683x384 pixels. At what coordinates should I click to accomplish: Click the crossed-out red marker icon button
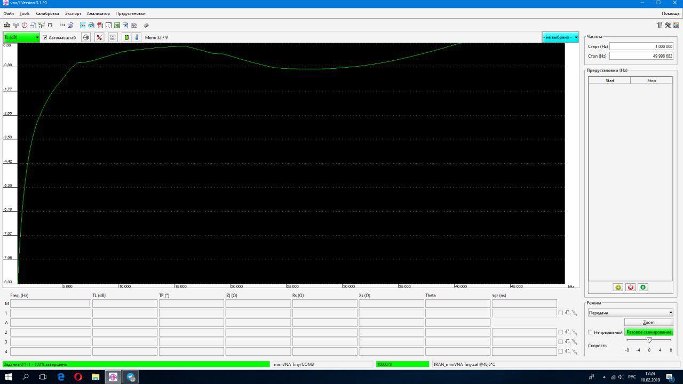pos(99,37)
